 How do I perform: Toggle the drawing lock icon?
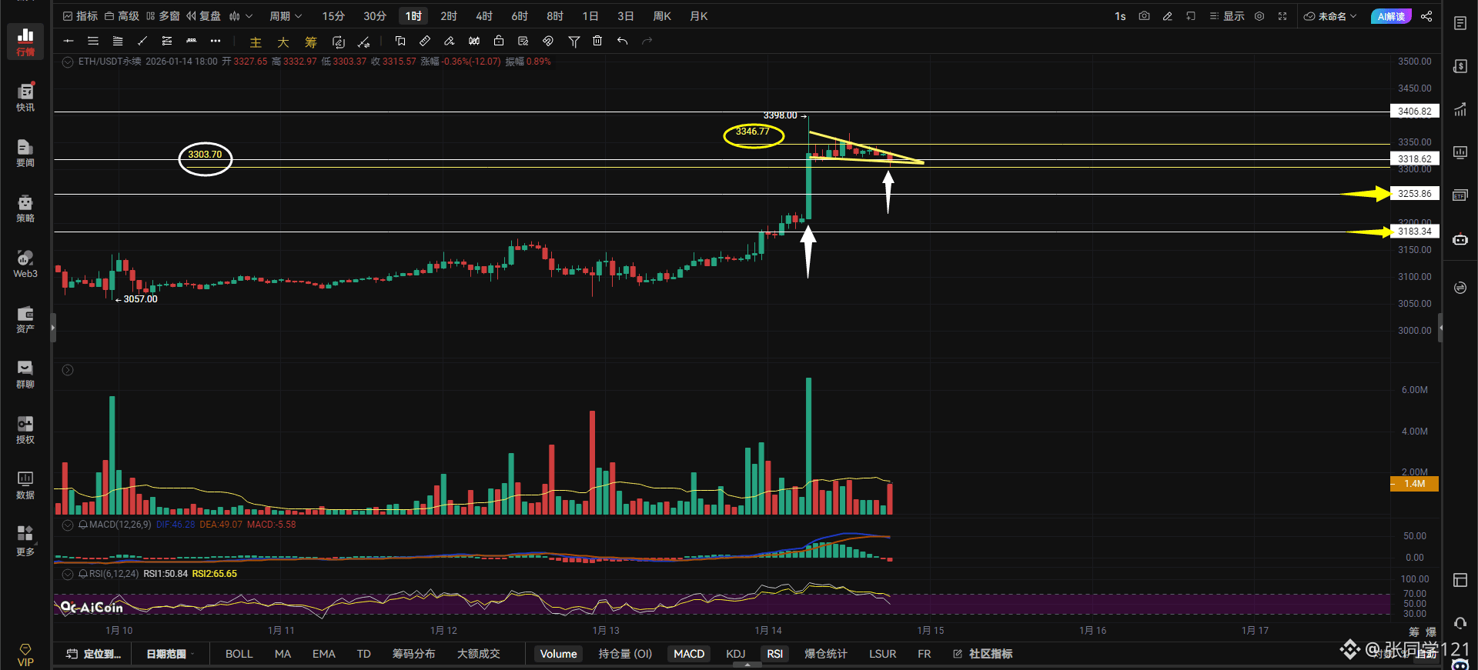tap(499, 41)
